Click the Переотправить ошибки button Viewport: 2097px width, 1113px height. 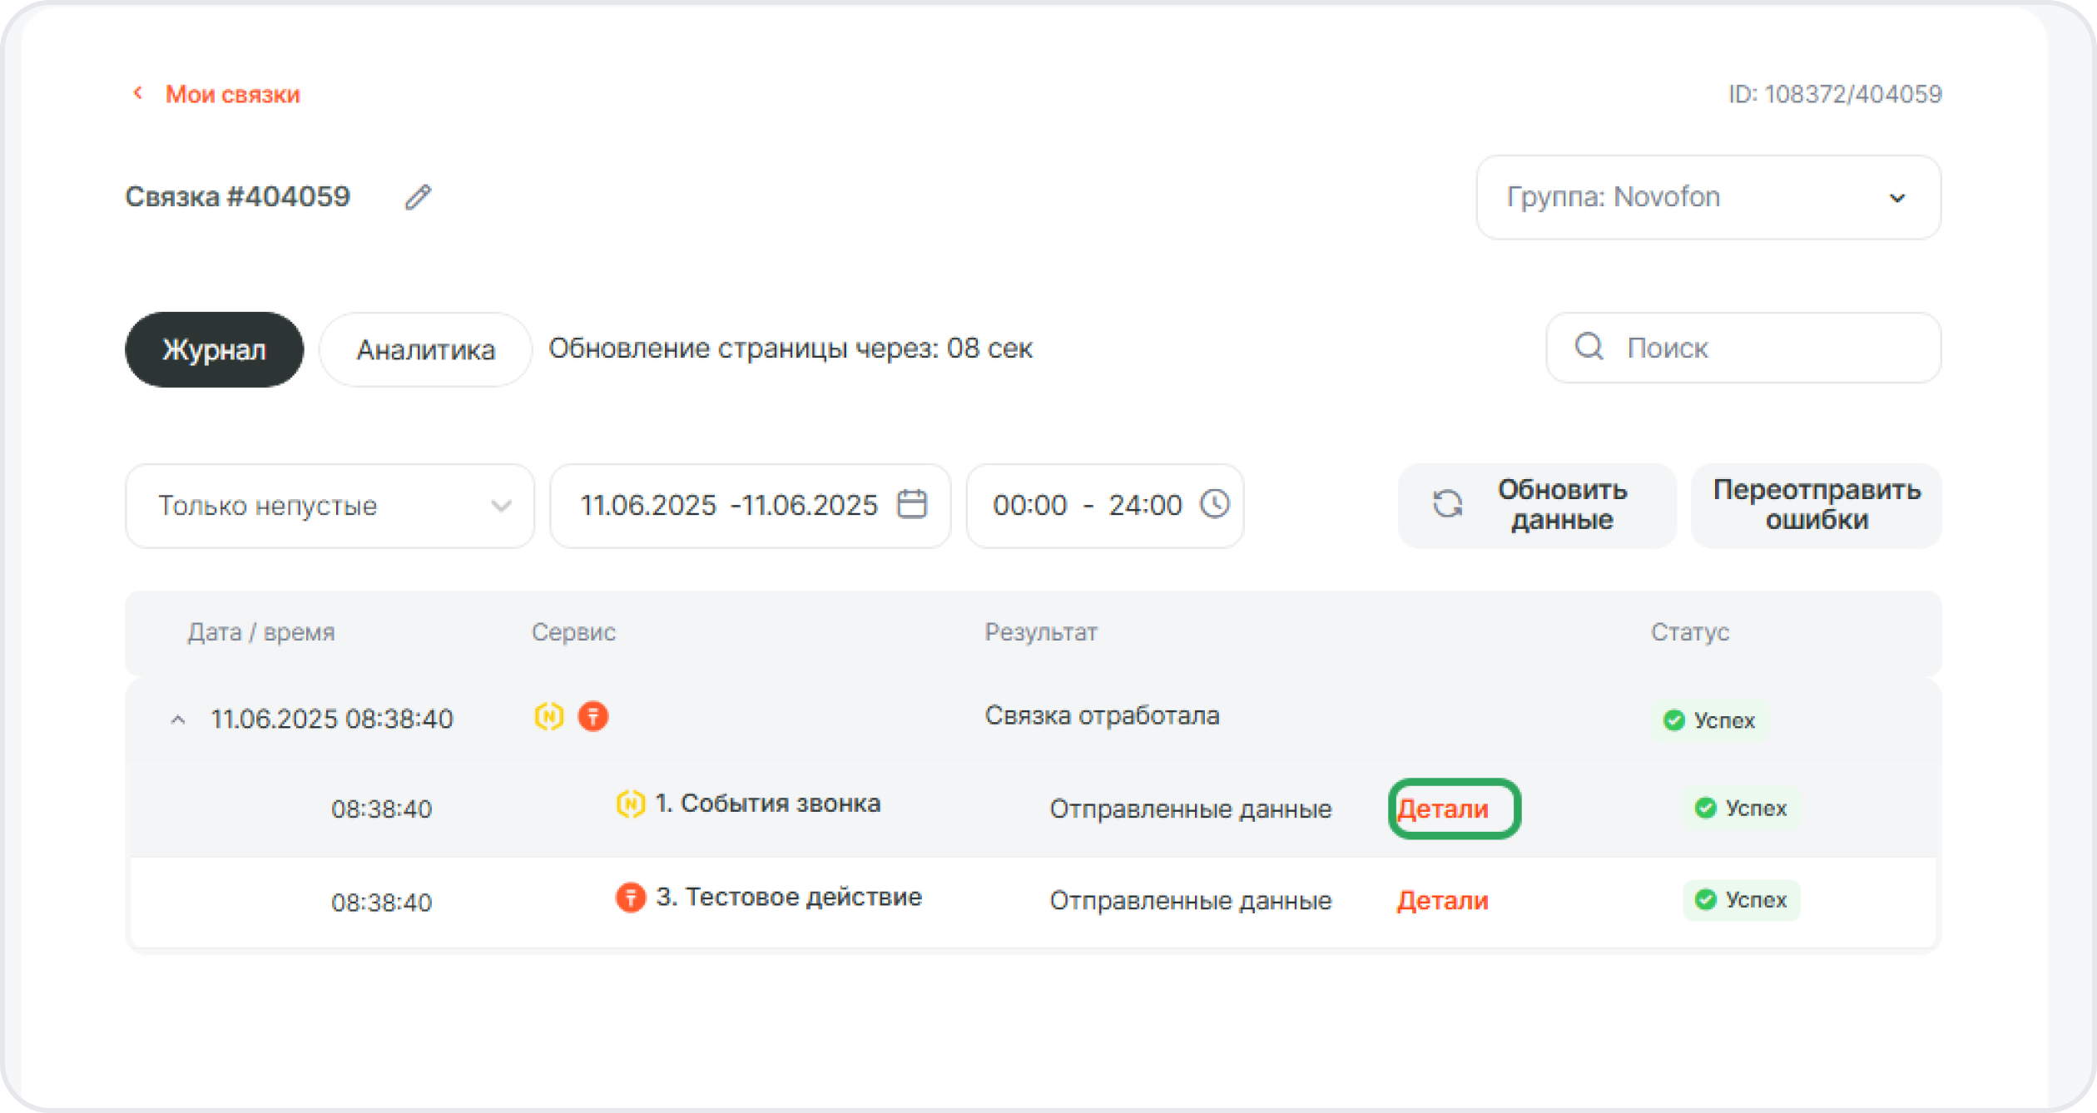[1816, 505]
